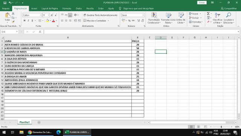Add a new sheet with plus icon
Image resolution: width=241 pixels, height=136 pixels.
pyautogui.click(x=39, y=122)
